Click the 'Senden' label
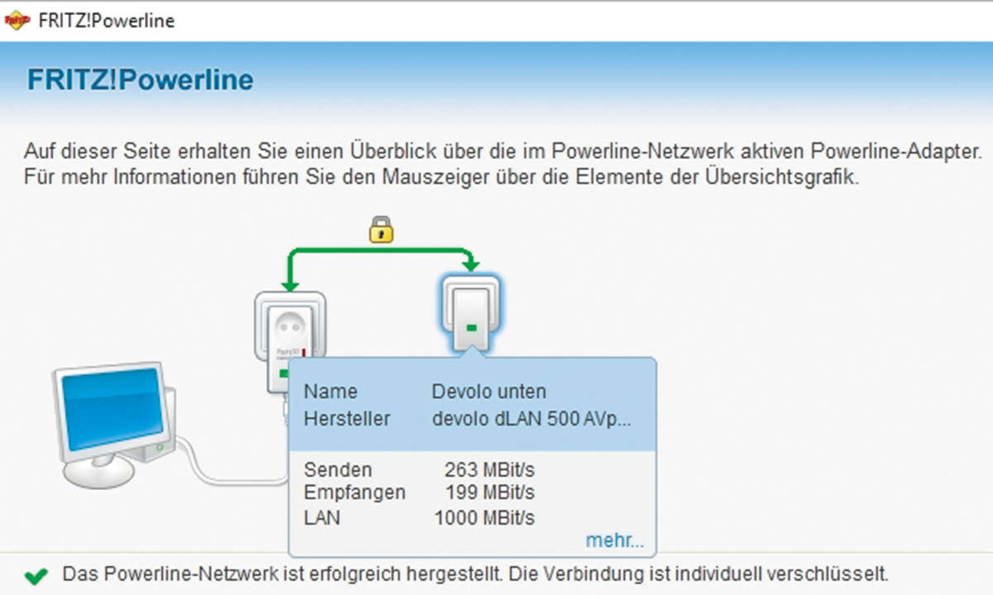The height and width of the screenshot is (595, 993). pos(338,470)
